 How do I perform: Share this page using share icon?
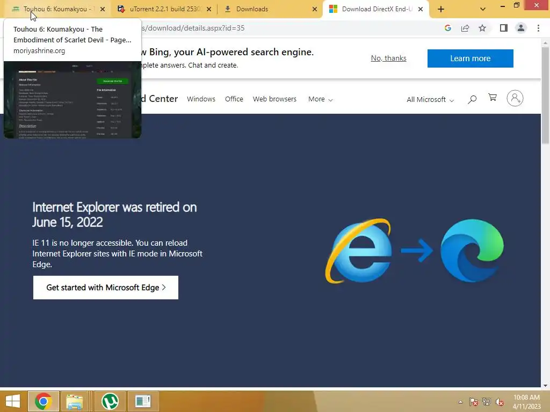pyautogui.click(x=465, y=28)
